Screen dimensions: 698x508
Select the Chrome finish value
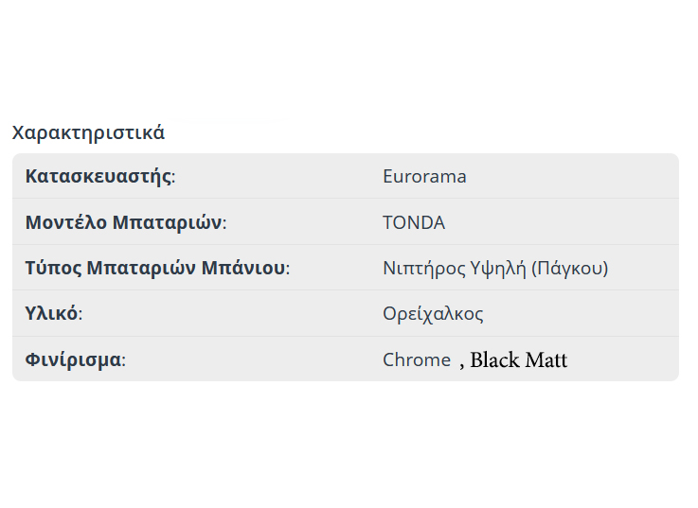point(417,360)
